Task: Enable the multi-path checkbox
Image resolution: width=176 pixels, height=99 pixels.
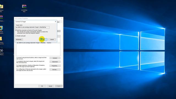Action: 16,36
